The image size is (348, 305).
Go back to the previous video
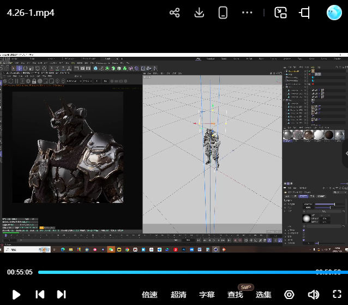click(40, 295)
